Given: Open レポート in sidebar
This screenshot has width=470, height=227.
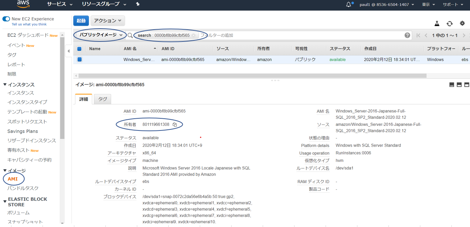Looking at the screenshot, I should pos(16,64).
